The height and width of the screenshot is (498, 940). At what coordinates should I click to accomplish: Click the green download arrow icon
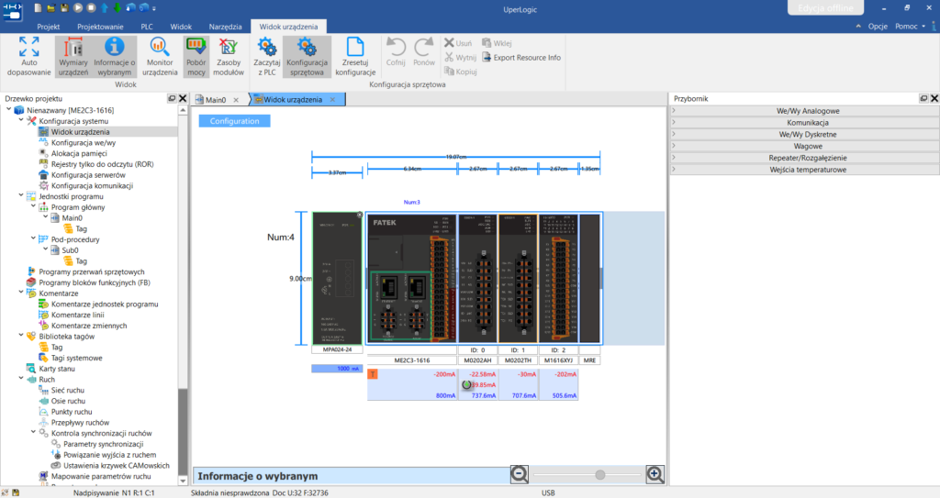(x=117, y=7)
